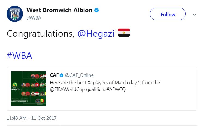
Task: Click the blue verified badge next to CAF
Action: tap(62, 75)
